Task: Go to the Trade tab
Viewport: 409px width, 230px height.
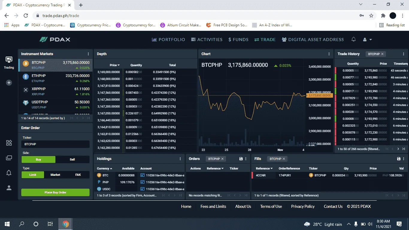Action: tap(265, 40)
